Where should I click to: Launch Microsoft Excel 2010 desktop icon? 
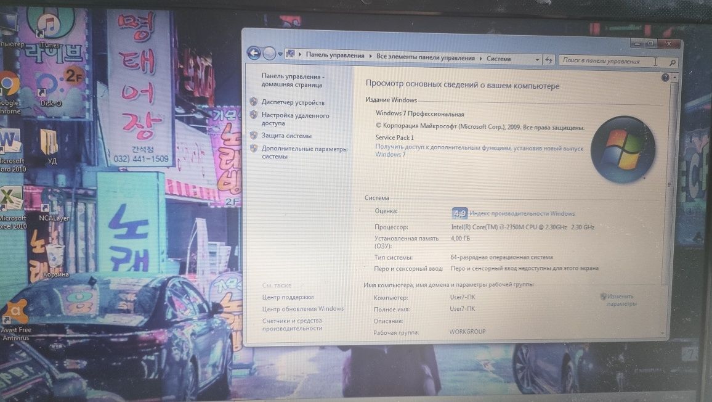click(12, 208)
